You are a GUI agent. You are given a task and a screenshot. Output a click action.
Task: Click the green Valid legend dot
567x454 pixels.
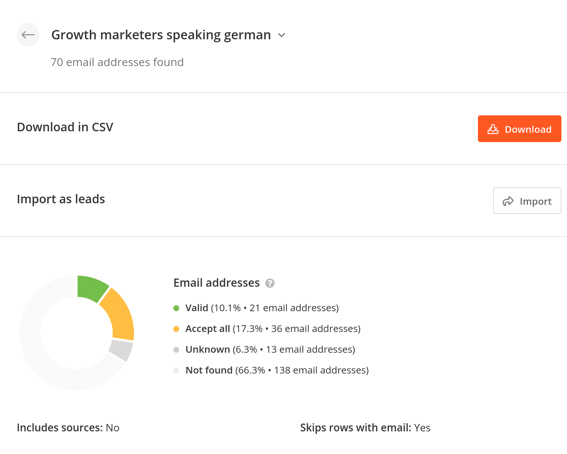coord(176,308)
